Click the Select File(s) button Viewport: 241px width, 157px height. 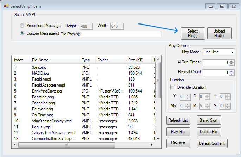193,33
